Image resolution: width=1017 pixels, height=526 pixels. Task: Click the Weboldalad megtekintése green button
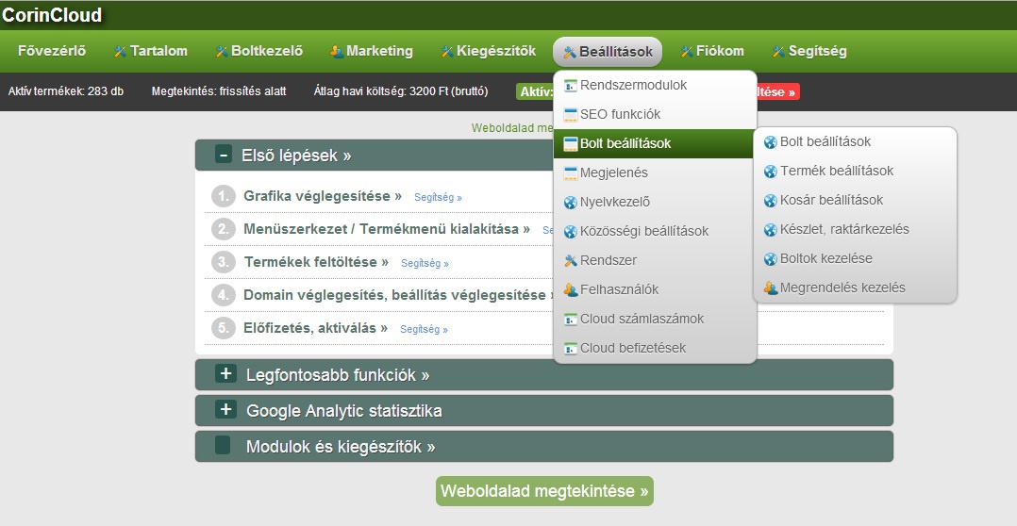(x=544, y=491)
